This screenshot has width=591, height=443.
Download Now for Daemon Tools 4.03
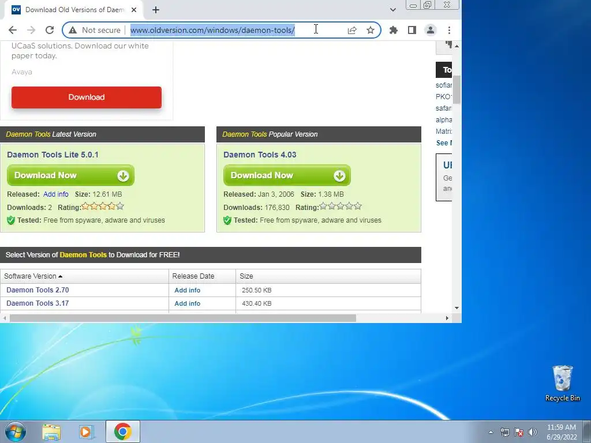tap(287, 175)
